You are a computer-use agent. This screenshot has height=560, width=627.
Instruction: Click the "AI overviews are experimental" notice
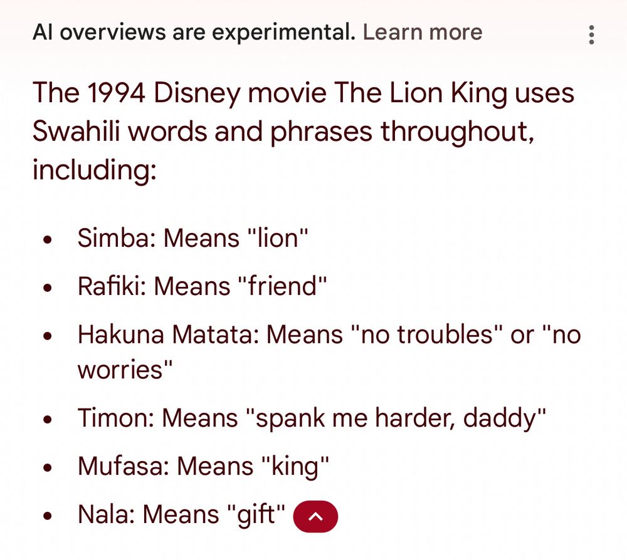(x=194, y=32)
